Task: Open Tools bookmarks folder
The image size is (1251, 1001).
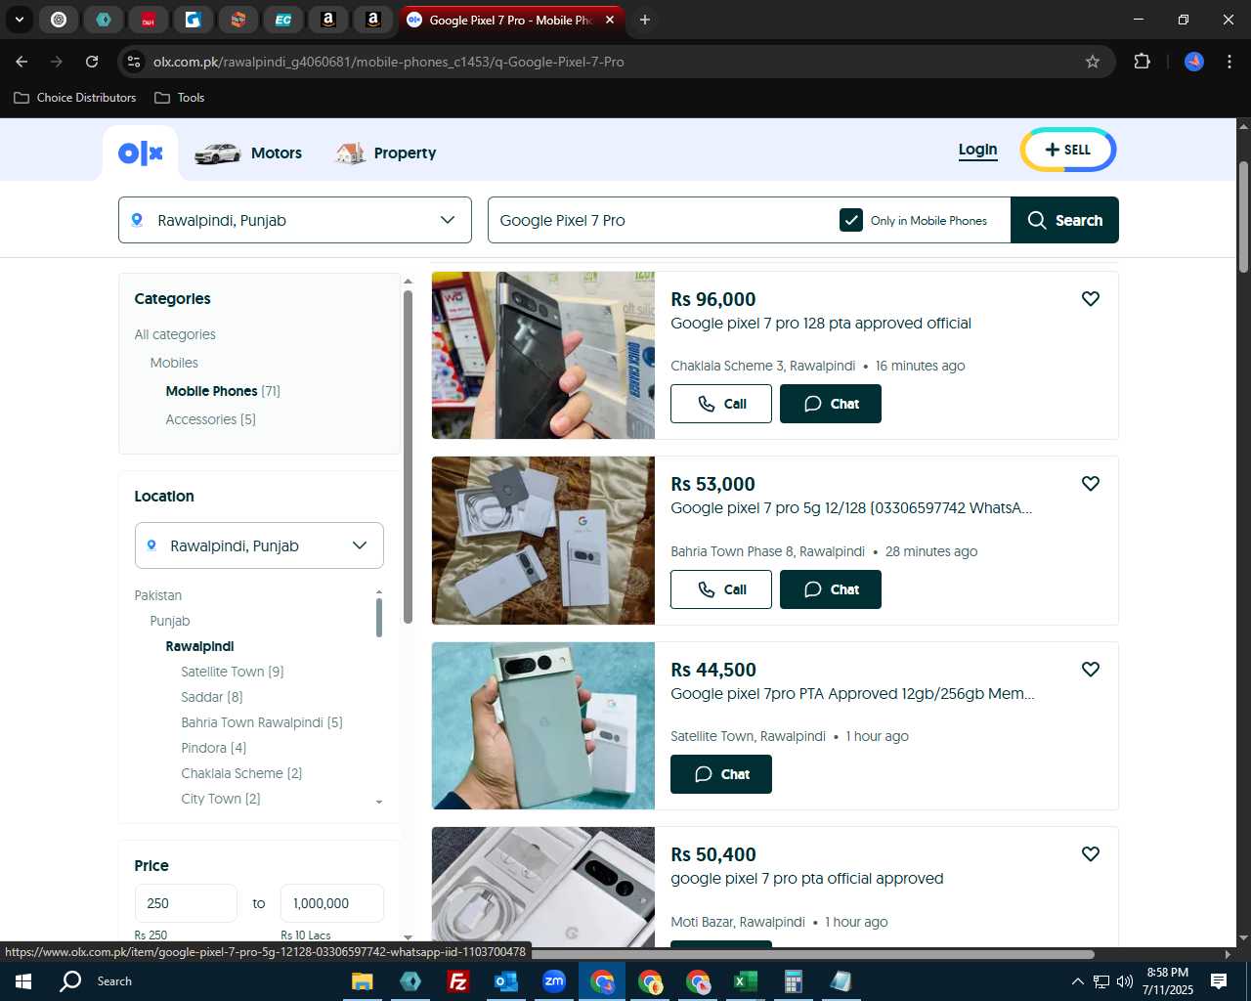Action: coord(180,98)
